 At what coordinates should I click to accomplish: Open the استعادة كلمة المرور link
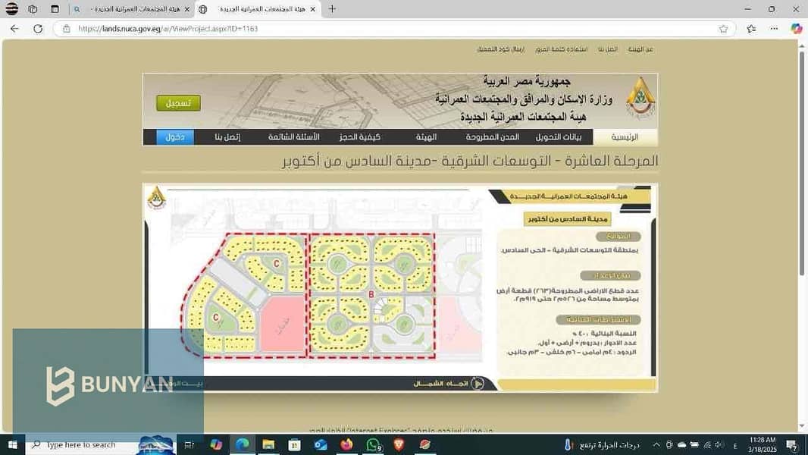[561, 49]
